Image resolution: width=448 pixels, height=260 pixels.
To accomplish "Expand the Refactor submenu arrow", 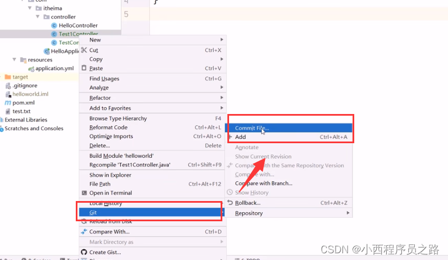I will 222,97.
